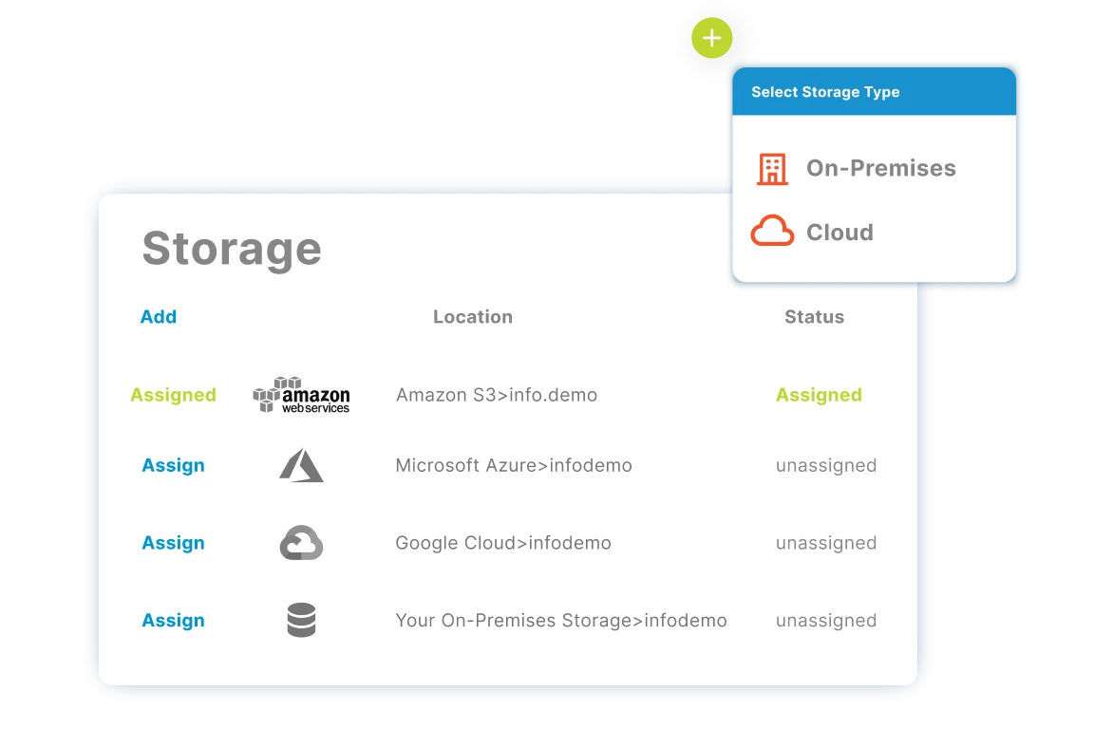Choose On-Premises storage type option
Screen dimensions: 1094x729
pyautogui.click(x=880, y=169)
